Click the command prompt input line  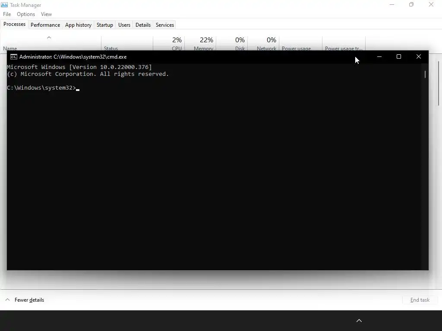coord(43,88)
